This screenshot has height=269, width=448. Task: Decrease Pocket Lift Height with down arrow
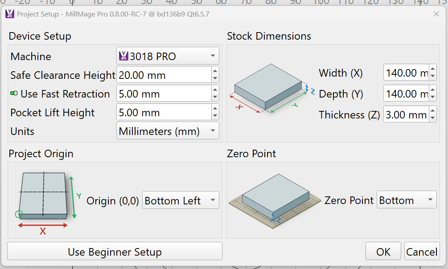tap(215, 116)
